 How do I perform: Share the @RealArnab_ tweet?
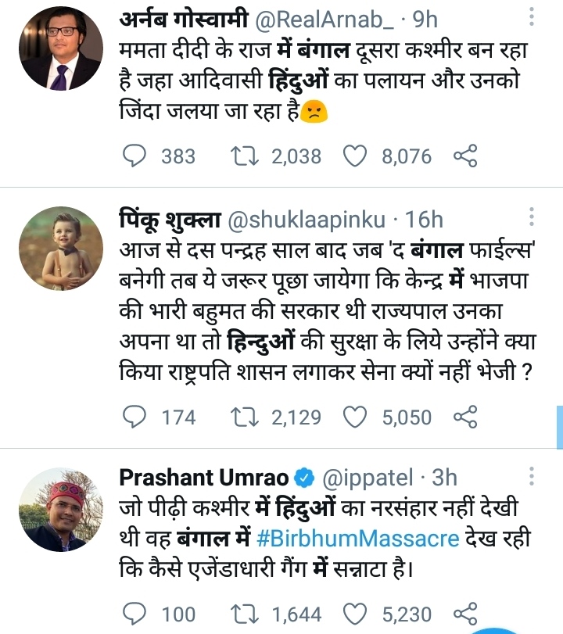tap(465, 156)
